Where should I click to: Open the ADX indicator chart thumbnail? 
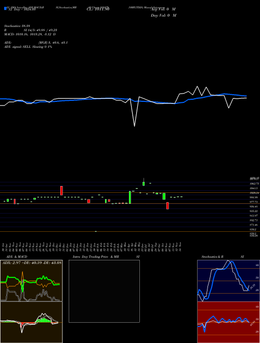click(x=31, y=281)
